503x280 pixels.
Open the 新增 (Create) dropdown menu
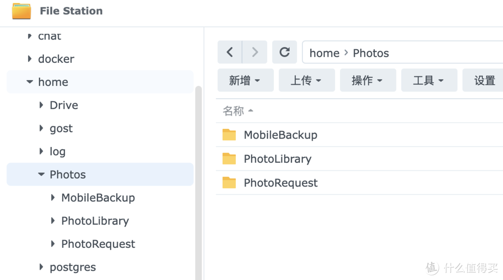click(245, 80)
